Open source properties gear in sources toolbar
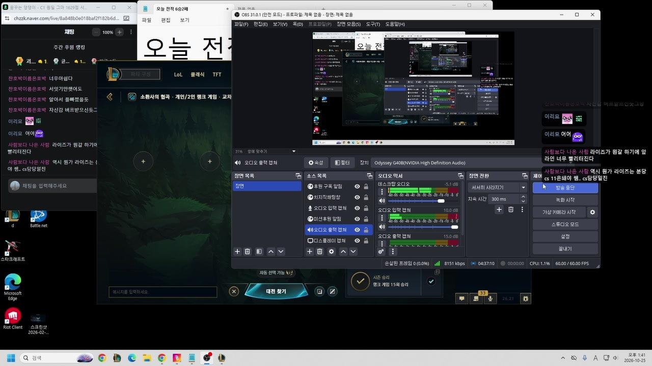This screenshot has height=366, width=652. (x=332, y=252)
